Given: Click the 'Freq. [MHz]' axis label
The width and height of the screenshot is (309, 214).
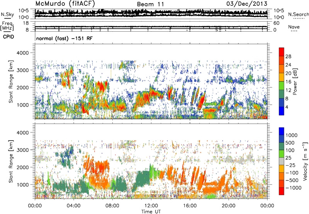Looking at the screenshot, I should pyautogui.click(x=7, y=26).
